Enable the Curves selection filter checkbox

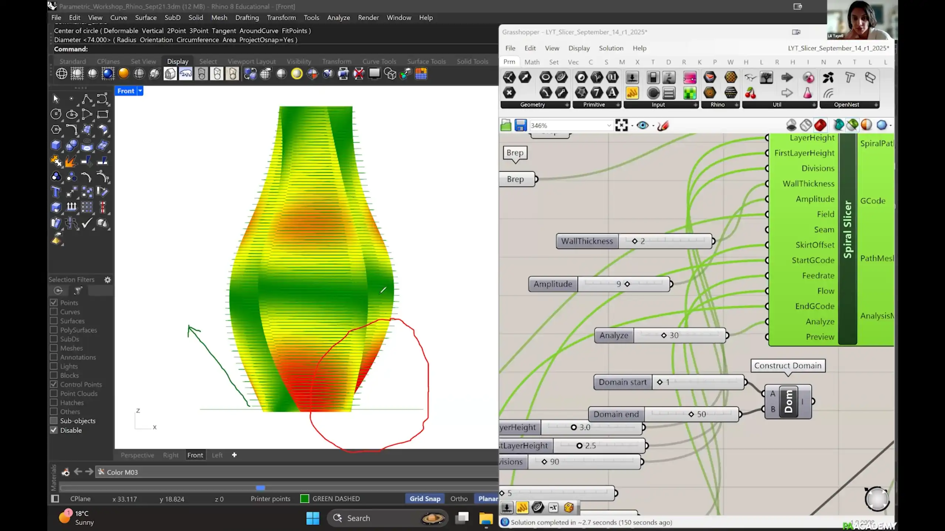tap(54, 312)
